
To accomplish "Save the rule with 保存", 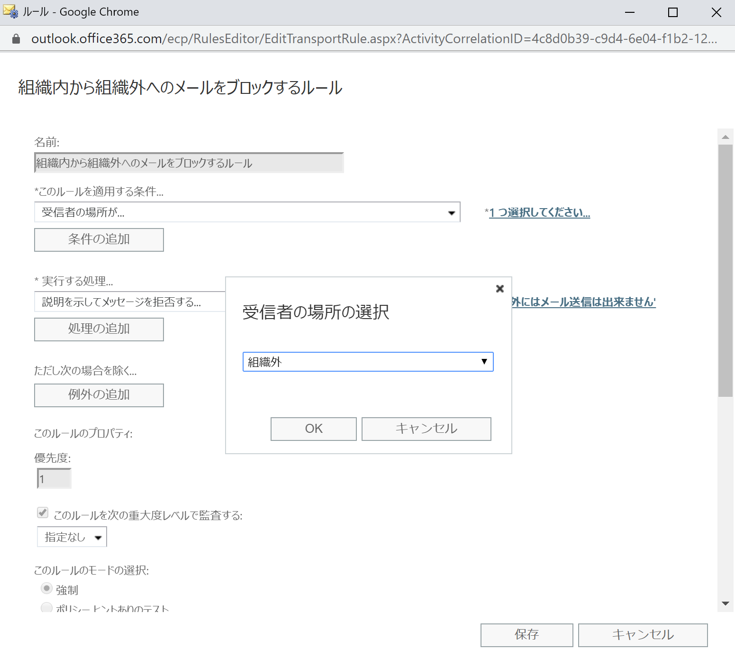I will point(526,635).
